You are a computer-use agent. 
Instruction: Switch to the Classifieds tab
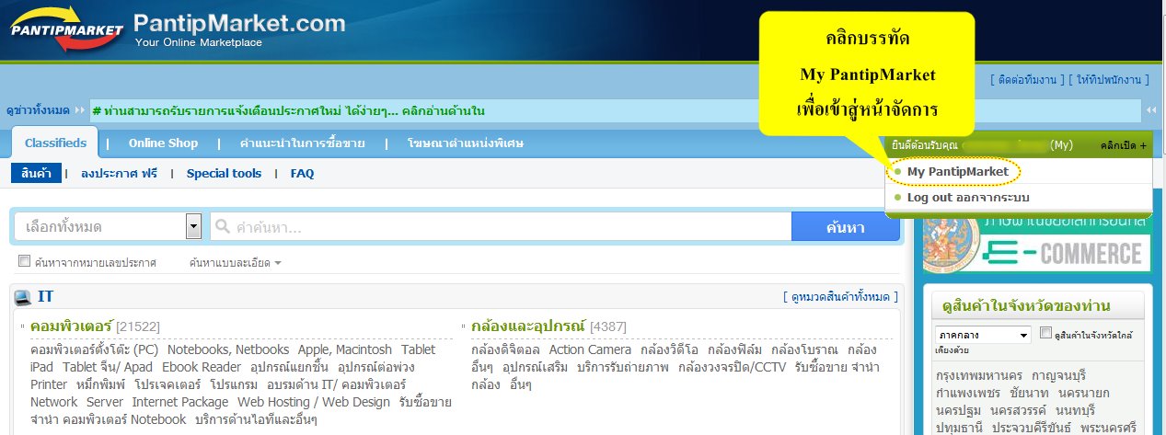click(55, 143)
